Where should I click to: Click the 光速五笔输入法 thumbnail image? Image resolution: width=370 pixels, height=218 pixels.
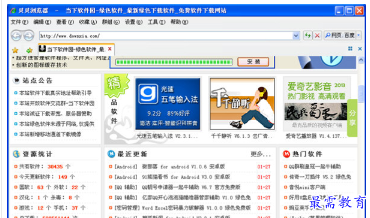168,104
